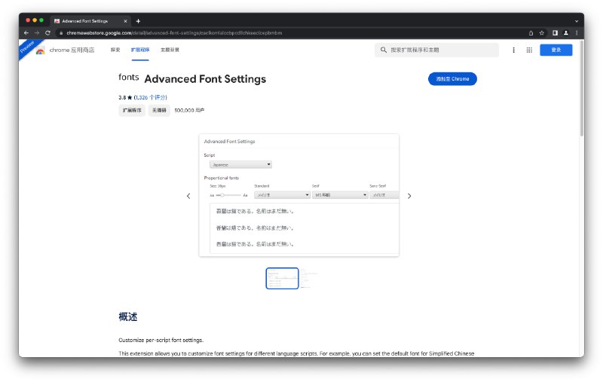Viewport: 603px width, 382px height.
Task: Click the Chrome Web Store rainbow logo
Action: pos(40,50)
